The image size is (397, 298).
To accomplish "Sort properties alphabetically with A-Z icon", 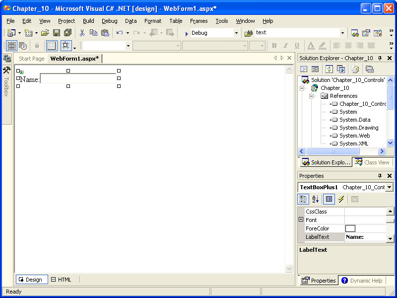I will 316,199.
